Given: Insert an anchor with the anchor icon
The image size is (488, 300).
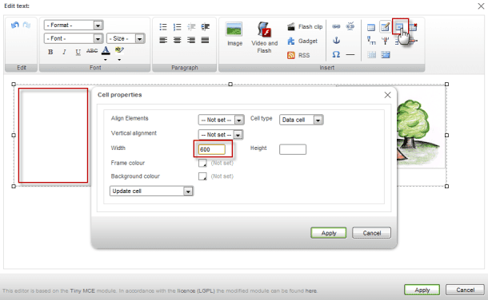Looking at the screenshot, I should point(336,41).
